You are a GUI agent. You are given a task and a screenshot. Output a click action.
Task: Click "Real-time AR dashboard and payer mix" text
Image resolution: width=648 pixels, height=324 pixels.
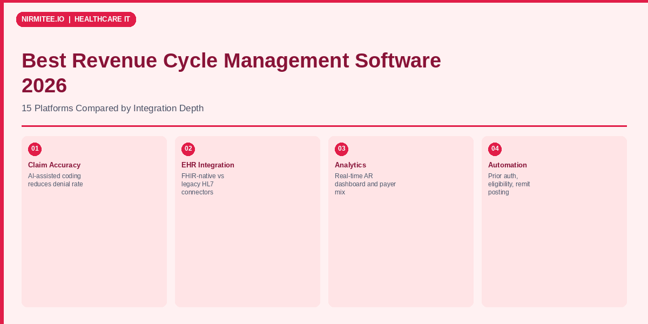tap(365, 184)
